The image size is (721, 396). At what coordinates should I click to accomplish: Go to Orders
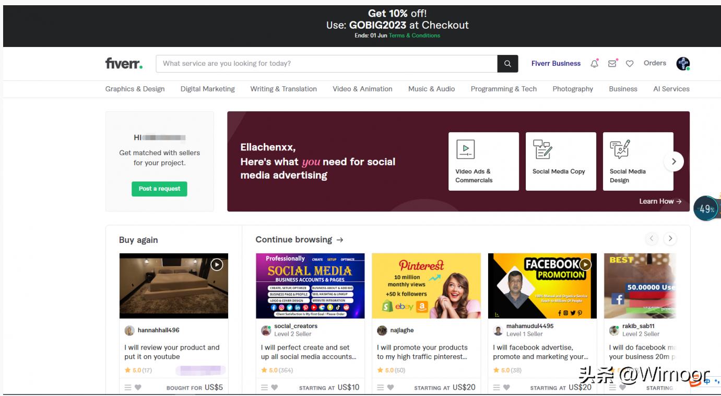(655, 63)
